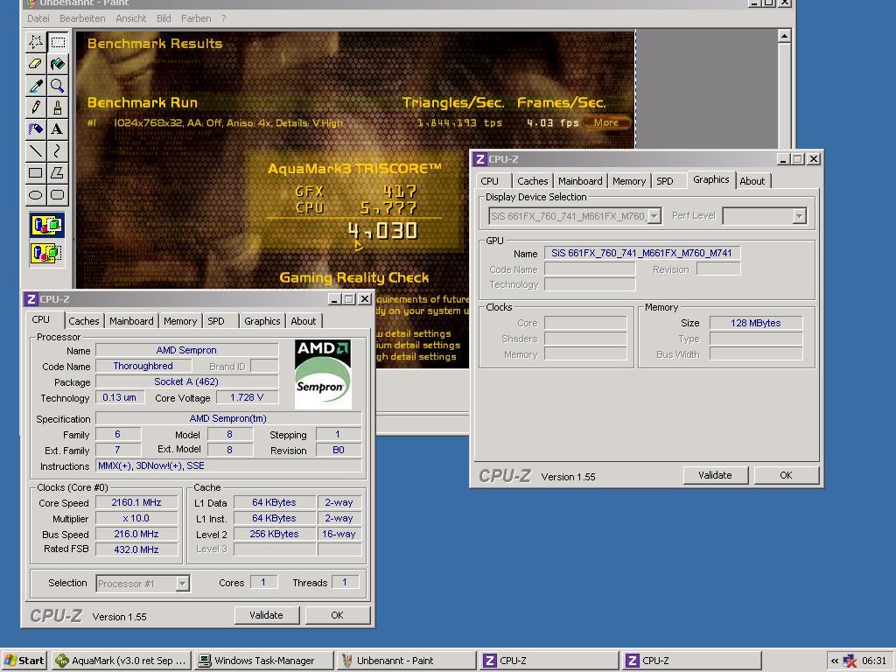Choose the opaque selection option
The image size is (896, 672).
pyautogui.click(x=47, y=225)
